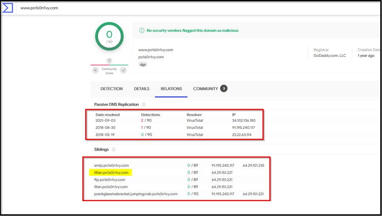Switch to the COMMUNITY tab
This screenshot has width=382, height=216.
click(x=205, y=89)
